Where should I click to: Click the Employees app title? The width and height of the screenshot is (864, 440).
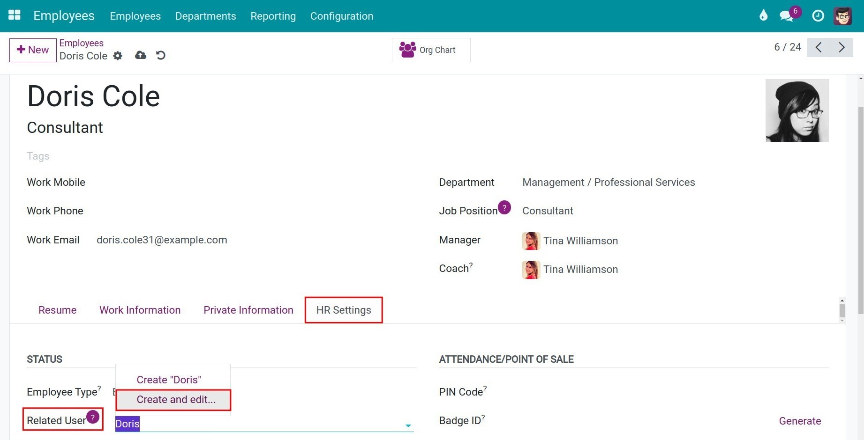coord(64,15)
